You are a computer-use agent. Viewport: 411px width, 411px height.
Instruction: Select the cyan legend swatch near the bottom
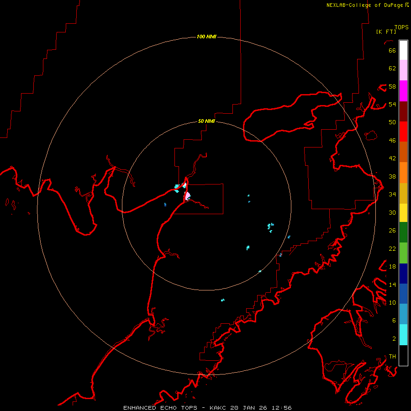403,335
